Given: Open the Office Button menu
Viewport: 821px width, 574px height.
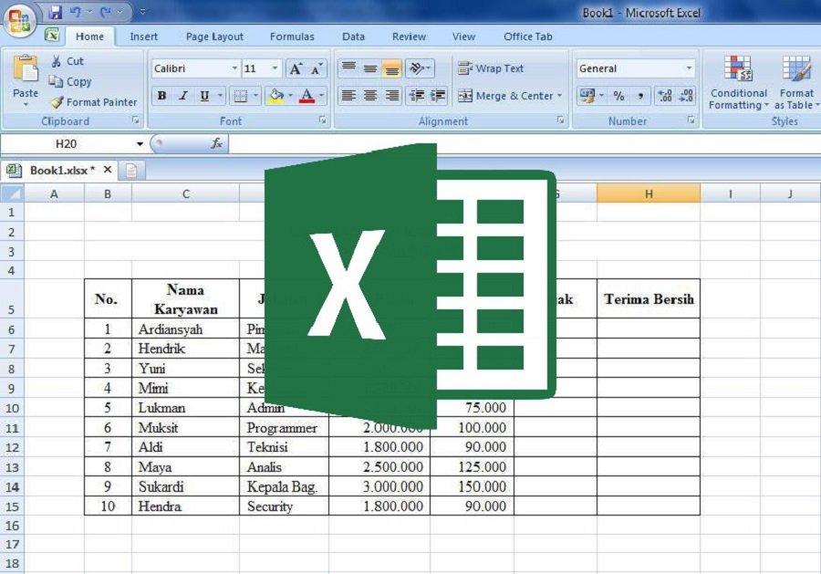Looking at the screenshot, I should (19, 20).
